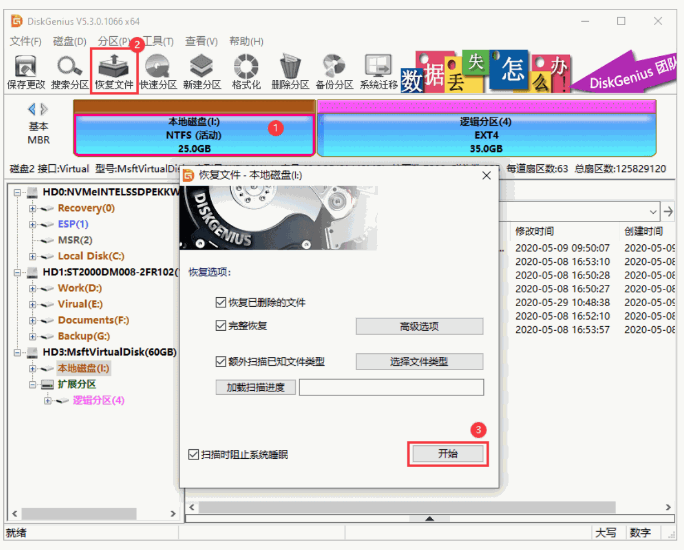Click the 新建分区 new partition icon
The image size is (684, 550).
pos(202,72)
